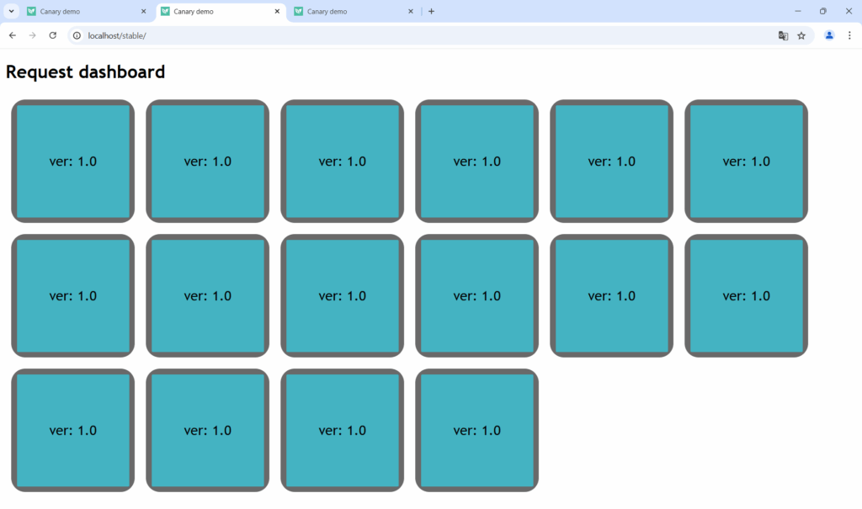This screenshot has height=509, width=862.
Task: Open a new tab with the plus button
Action: (432, 12)
